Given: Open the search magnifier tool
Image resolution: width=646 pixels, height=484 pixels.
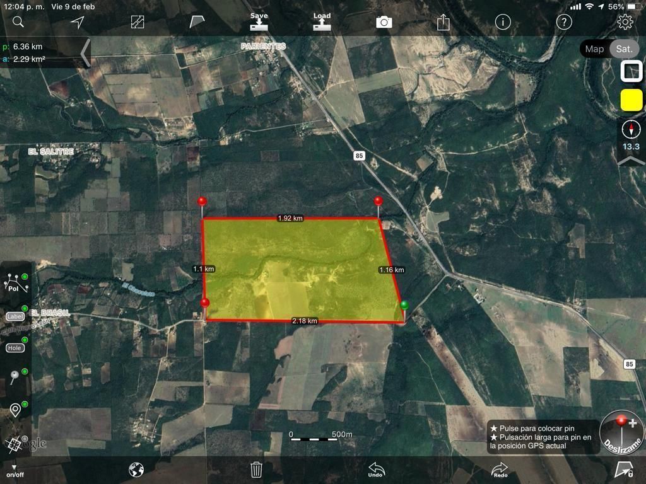Looking at the screenshot, I should [18, 21].
